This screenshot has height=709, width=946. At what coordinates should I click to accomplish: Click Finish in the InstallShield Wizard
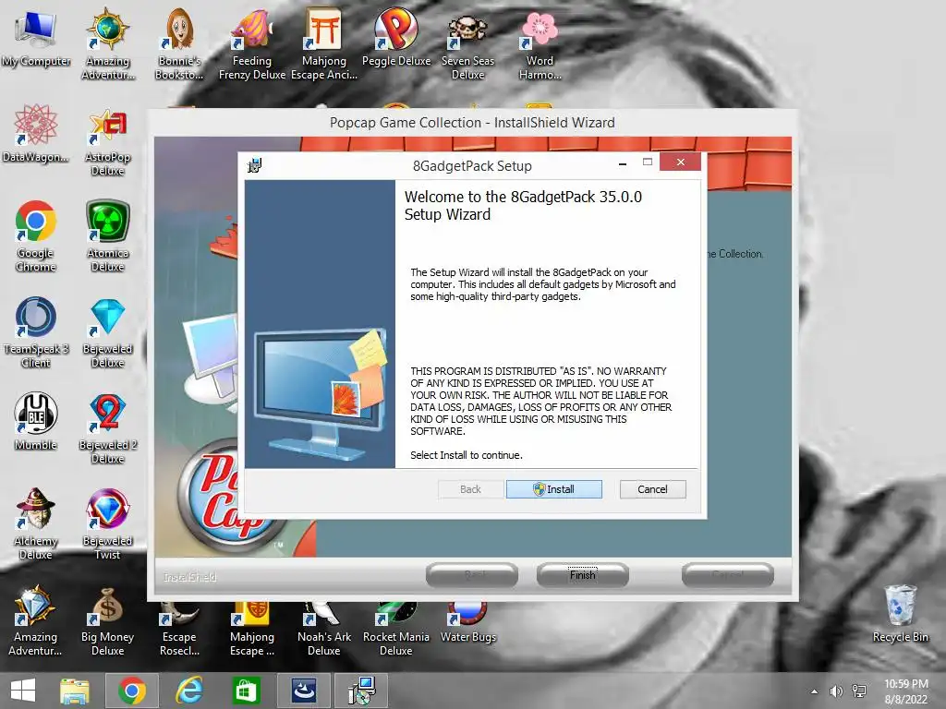pos(582,574)
